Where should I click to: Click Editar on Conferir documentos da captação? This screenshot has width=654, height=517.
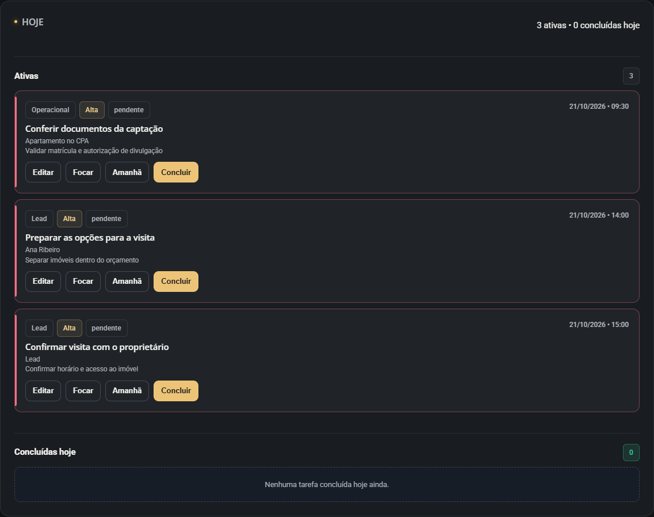click(x=43, y=172)
